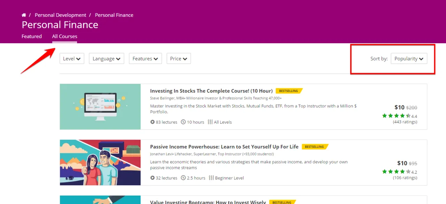Expand the Features filter dropdown
Image resolution: width=446 pixels, height=204 pixels.
(x=145, y=59)
